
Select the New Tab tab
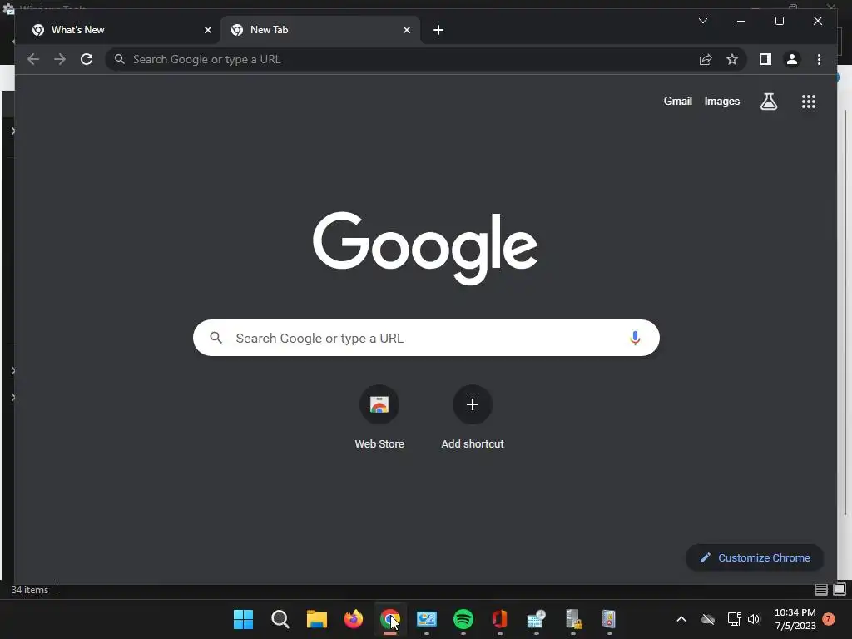pos(320,30)
